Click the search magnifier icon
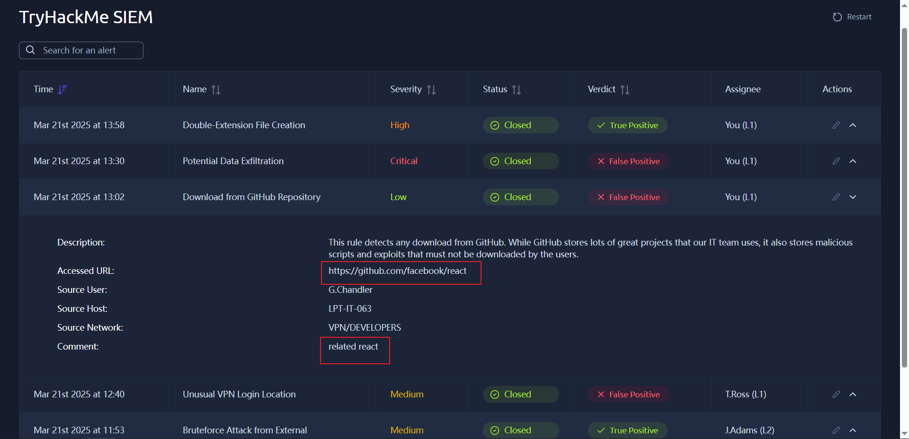Screen dimensions: 909x439 (30, 50)
